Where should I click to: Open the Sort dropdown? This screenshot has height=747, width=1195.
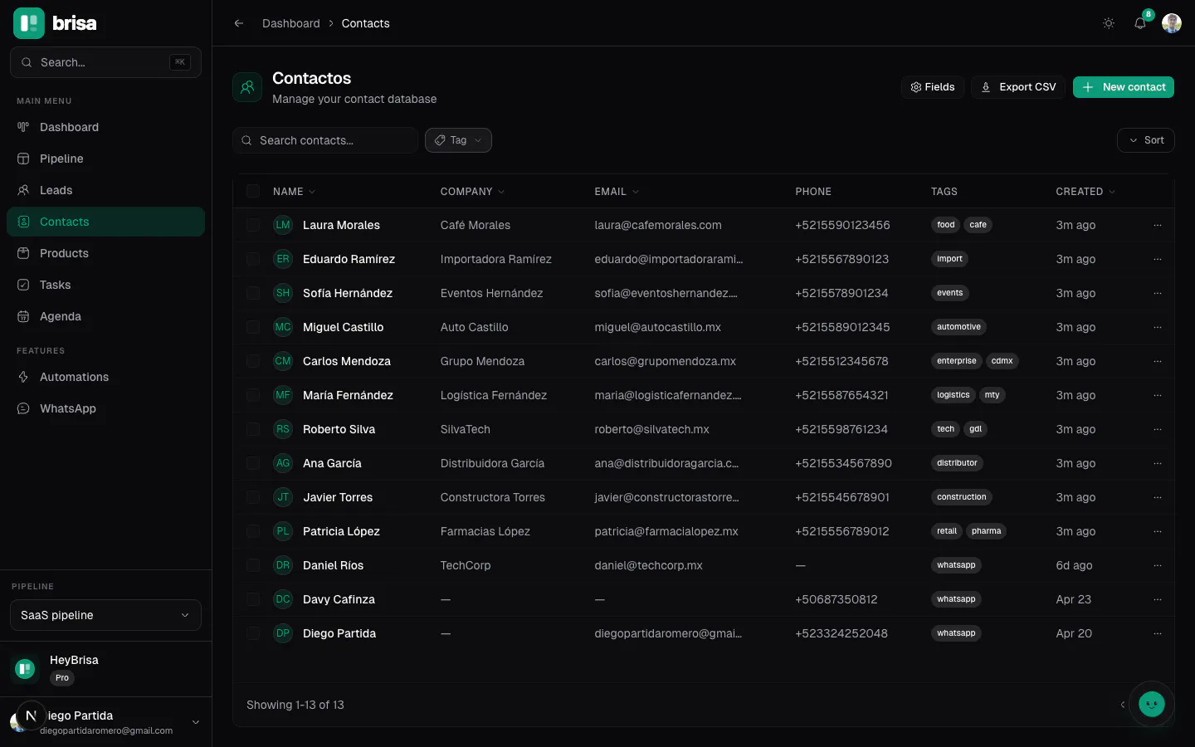pyautogui.click(x=1145, y=140)
